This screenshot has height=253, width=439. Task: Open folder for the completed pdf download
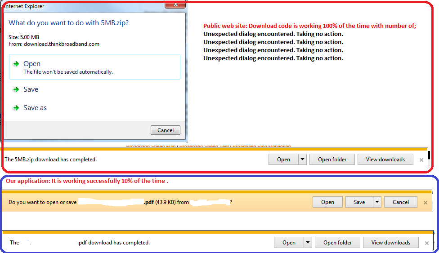click(337, 242)
